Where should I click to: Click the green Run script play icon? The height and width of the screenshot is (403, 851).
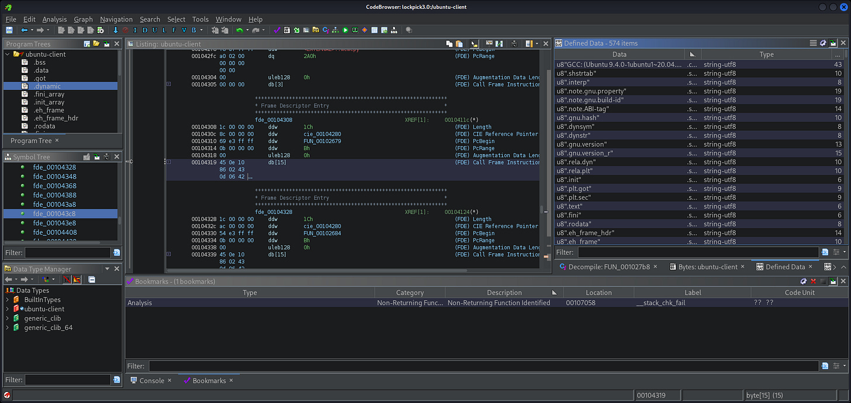coord(345,30)
